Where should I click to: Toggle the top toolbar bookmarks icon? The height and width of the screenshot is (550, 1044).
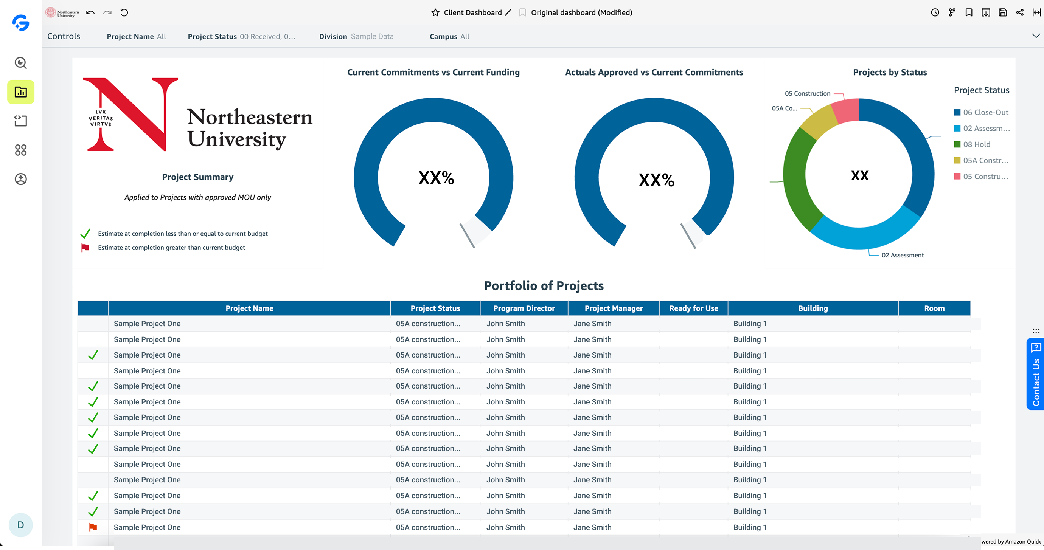point(969,12)
